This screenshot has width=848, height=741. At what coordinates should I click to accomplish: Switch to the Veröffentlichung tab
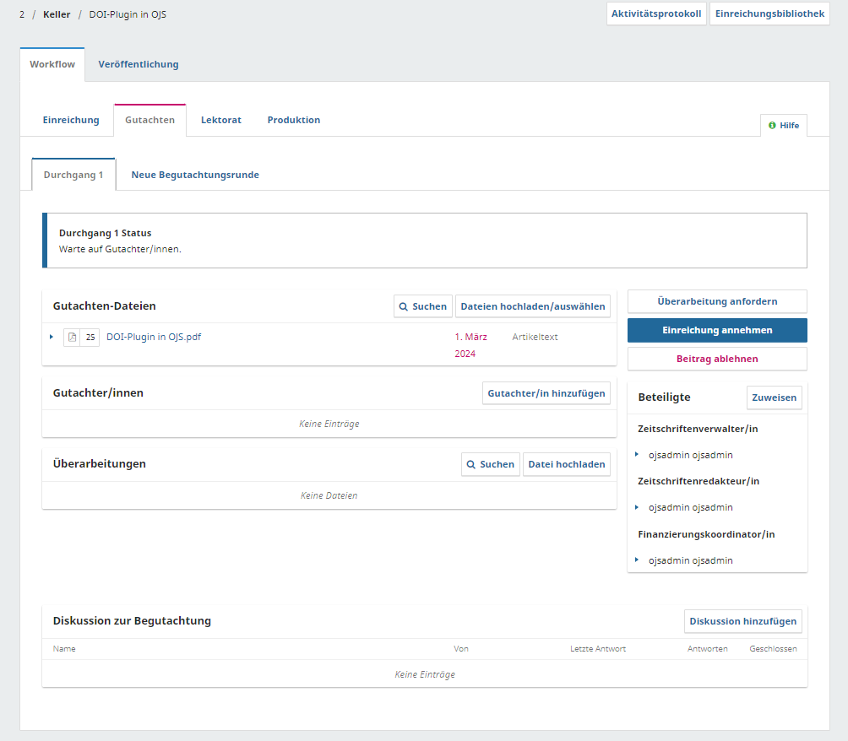click(138, 64)
